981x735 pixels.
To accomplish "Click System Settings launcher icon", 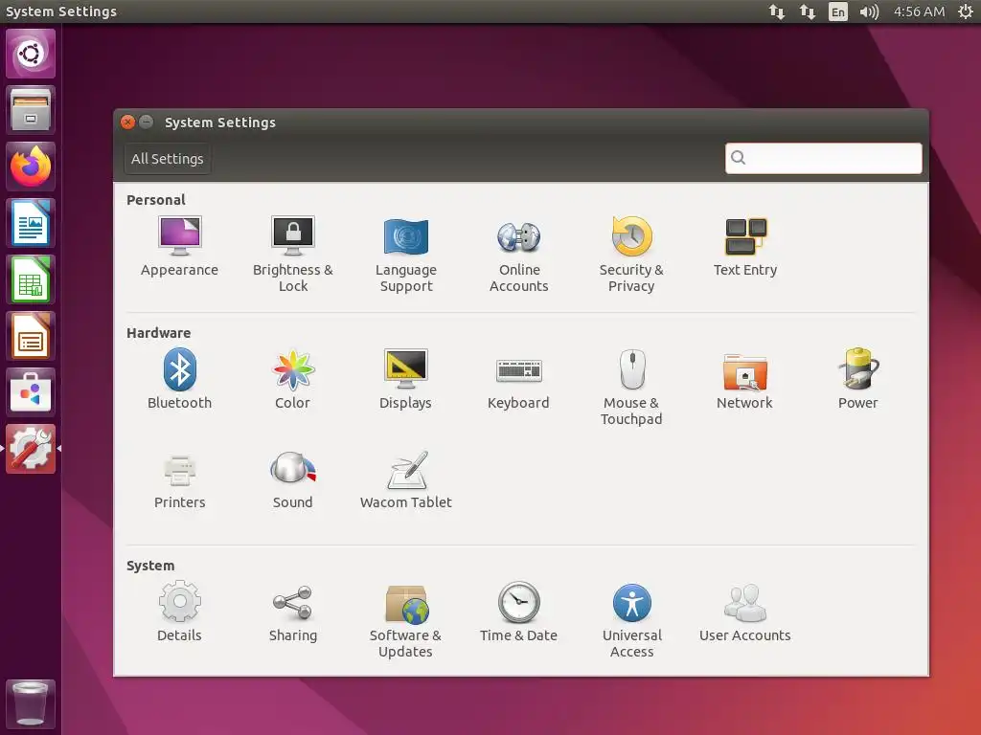I will coord(31,449).
